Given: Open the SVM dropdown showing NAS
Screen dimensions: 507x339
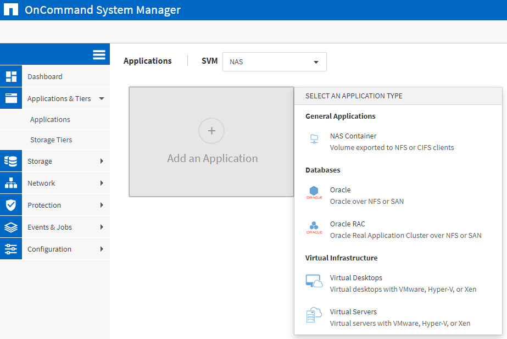Looking at the screenshot, I should tap(274, 62).
